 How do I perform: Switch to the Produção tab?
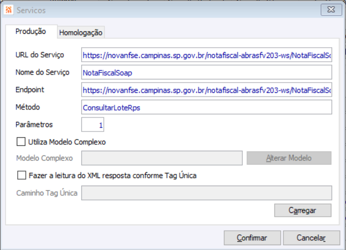[x=31, y=32]
